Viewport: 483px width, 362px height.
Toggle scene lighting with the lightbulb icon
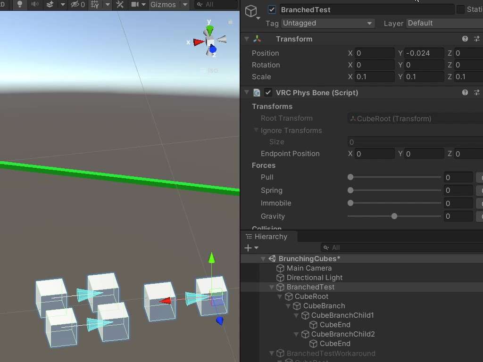19,5
